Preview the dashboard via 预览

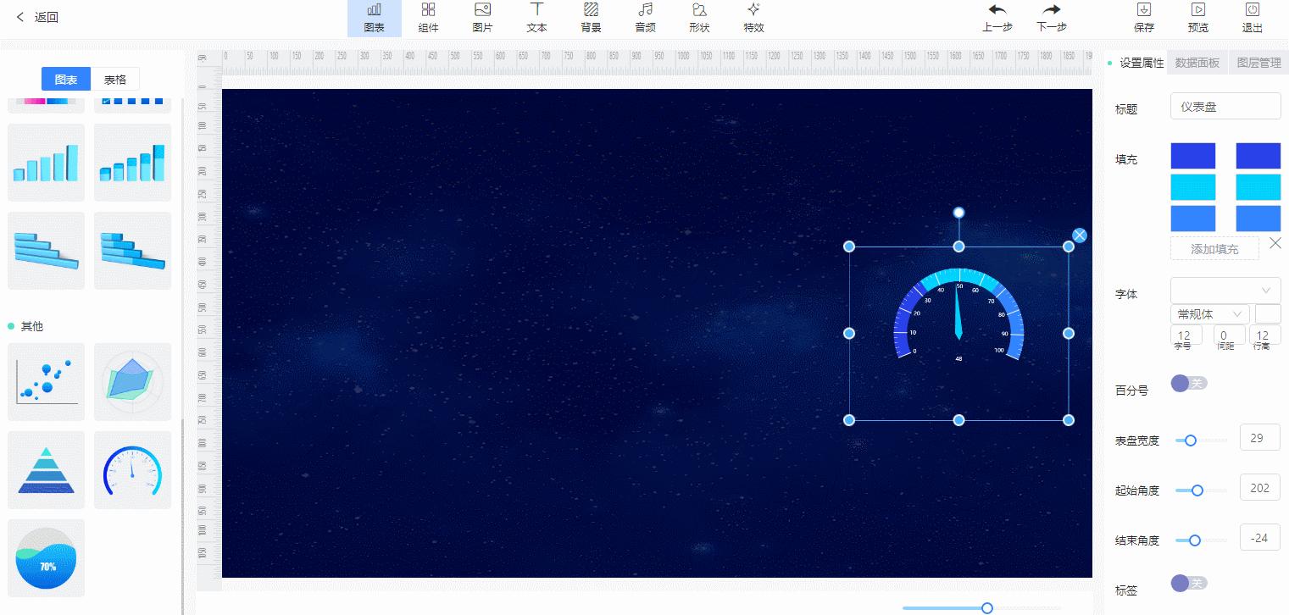pyautogui.click(x=1198, y=18)
